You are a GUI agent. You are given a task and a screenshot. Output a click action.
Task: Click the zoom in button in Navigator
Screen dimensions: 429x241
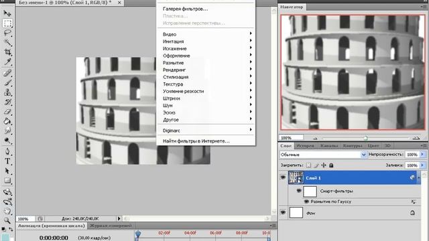(416, 138)
